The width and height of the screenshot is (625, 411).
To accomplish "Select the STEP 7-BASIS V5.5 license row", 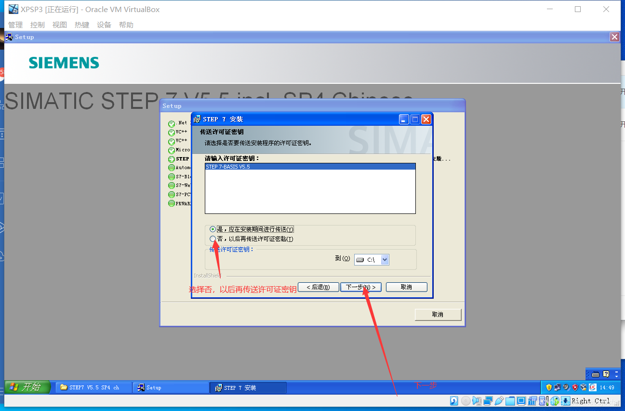I will coord(310,167).
